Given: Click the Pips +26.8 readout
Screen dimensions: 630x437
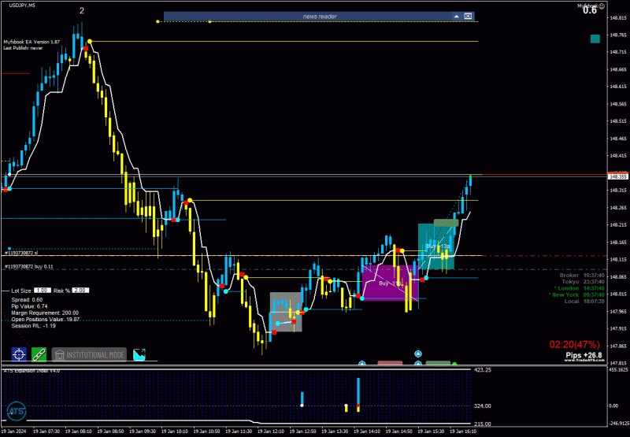Looking at the screenshot, I should pyautogui.click(x=584, y=355).
